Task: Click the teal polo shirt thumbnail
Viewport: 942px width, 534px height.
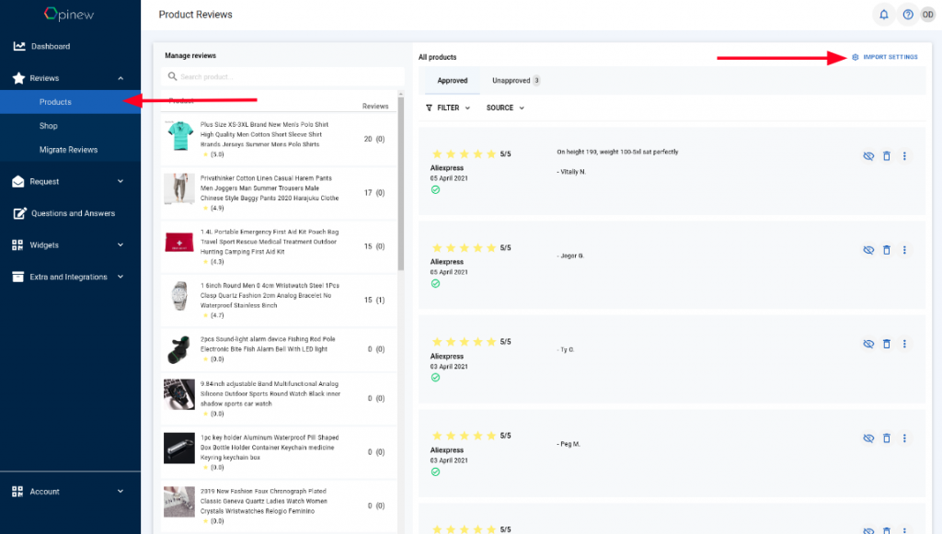Action: click(x=179, y=136)
